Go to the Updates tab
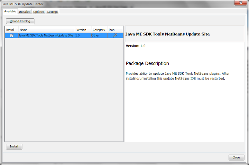The width and height of the screenshot is (249, 165). [39, 12]
